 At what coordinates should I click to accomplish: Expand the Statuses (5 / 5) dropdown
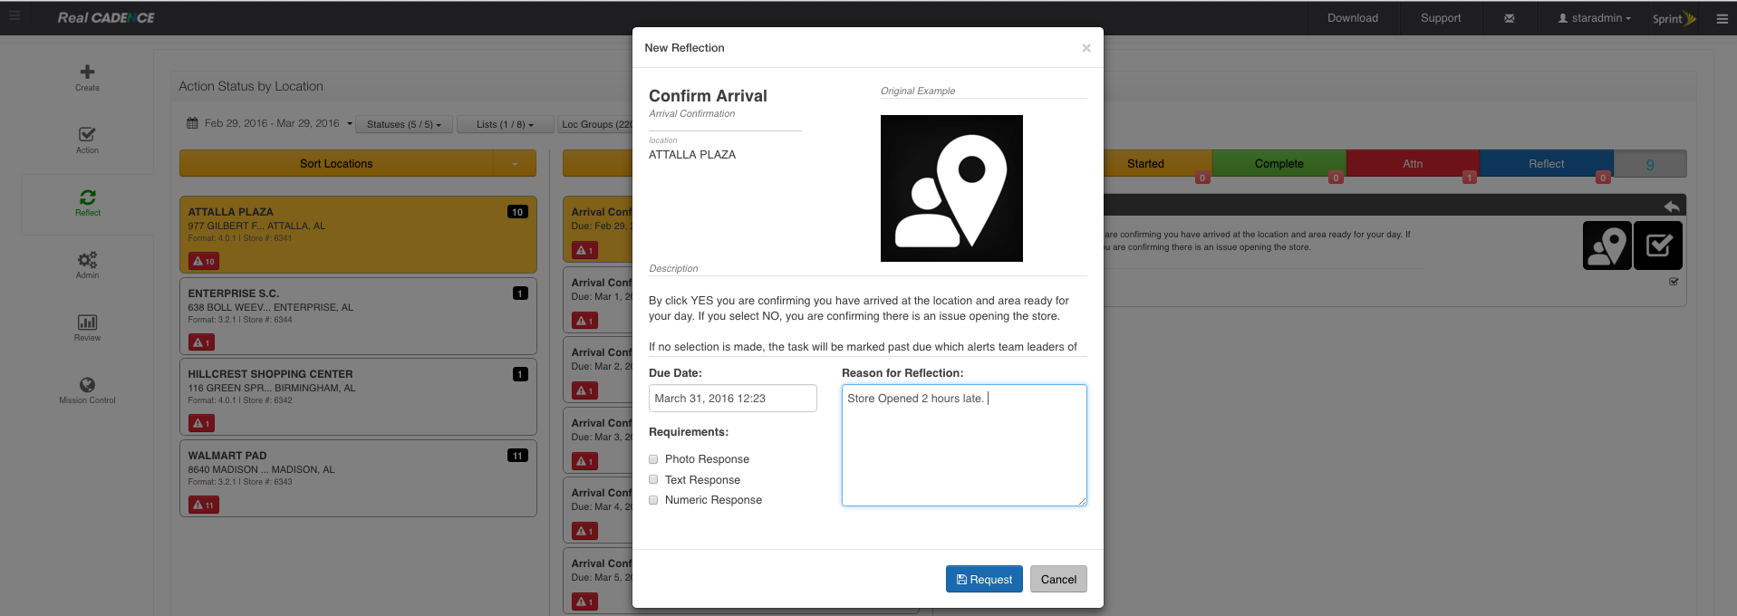pyautogui.click(x=403, y=124)
